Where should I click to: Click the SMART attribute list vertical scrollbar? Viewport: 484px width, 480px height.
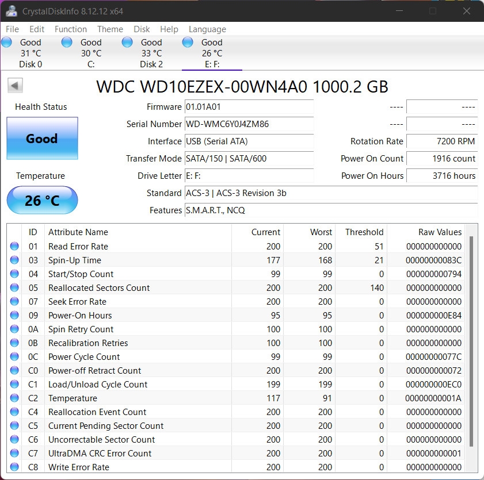pos(471,341)
